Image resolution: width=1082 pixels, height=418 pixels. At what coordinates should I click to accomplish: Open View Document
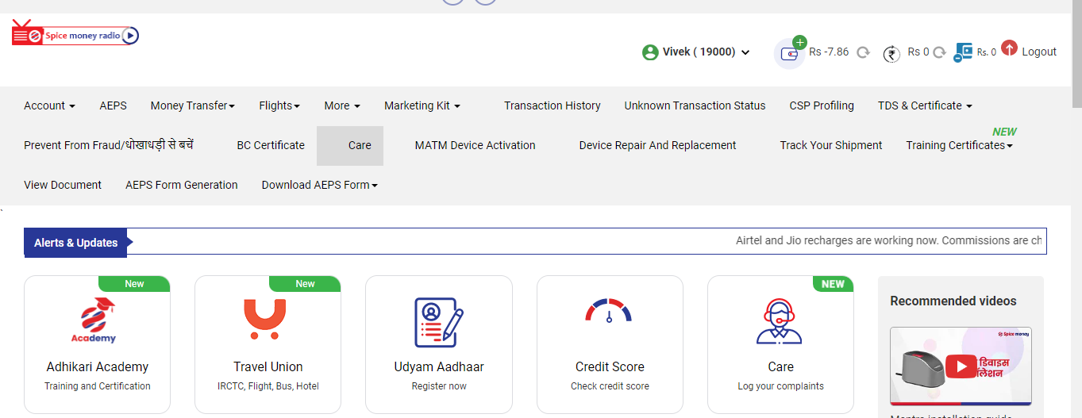63,185
